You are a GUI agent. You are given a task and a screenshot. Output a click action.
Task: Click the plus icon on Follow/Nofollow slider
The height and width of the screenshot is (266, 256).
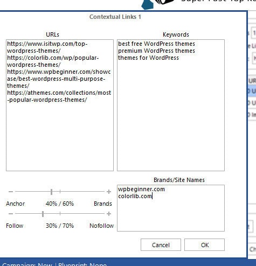coord(109,214)
